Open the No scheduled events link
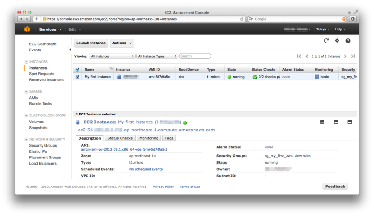Viewport: 374px width, 216px height. click(x=146, y=169)
